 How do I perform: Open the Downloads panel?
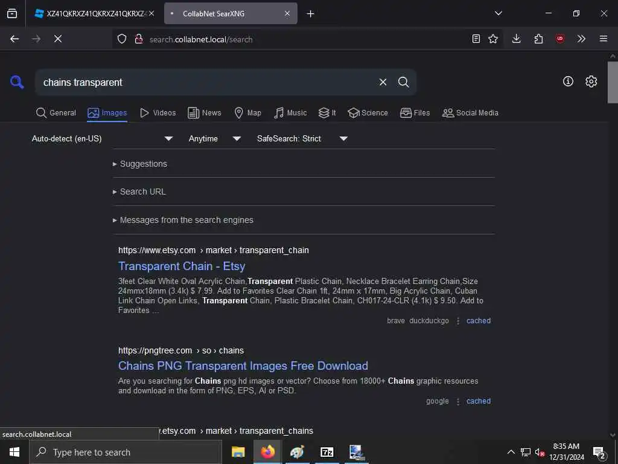click(517, 39)
